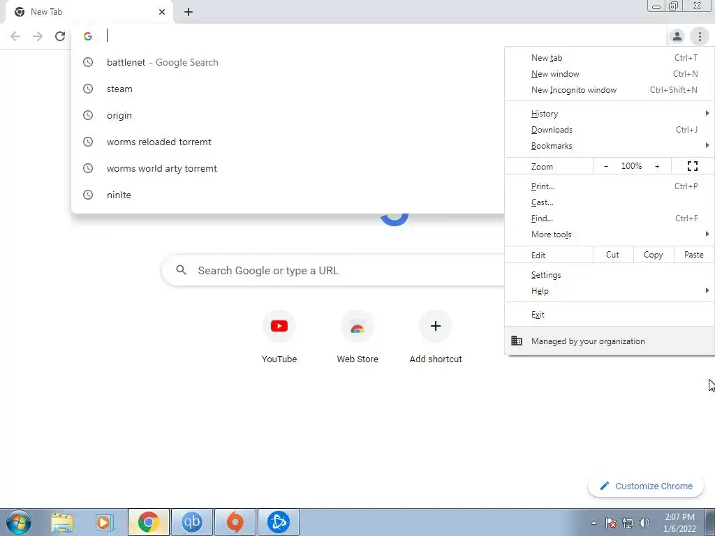Viewport: 715px width, 536px height.
Task: Decrease zoom with minus button
Action: click(x=606, y=166)
